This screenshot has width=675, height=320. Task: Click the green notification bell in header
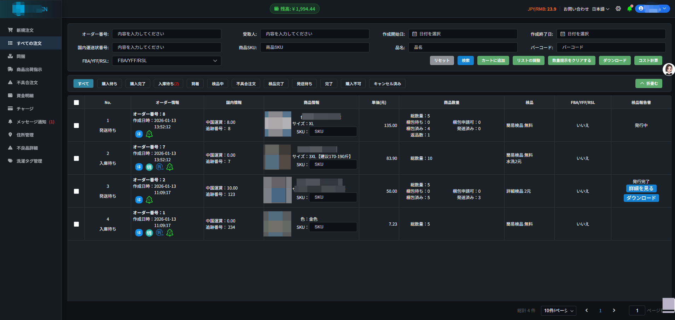tap(629, 9)
